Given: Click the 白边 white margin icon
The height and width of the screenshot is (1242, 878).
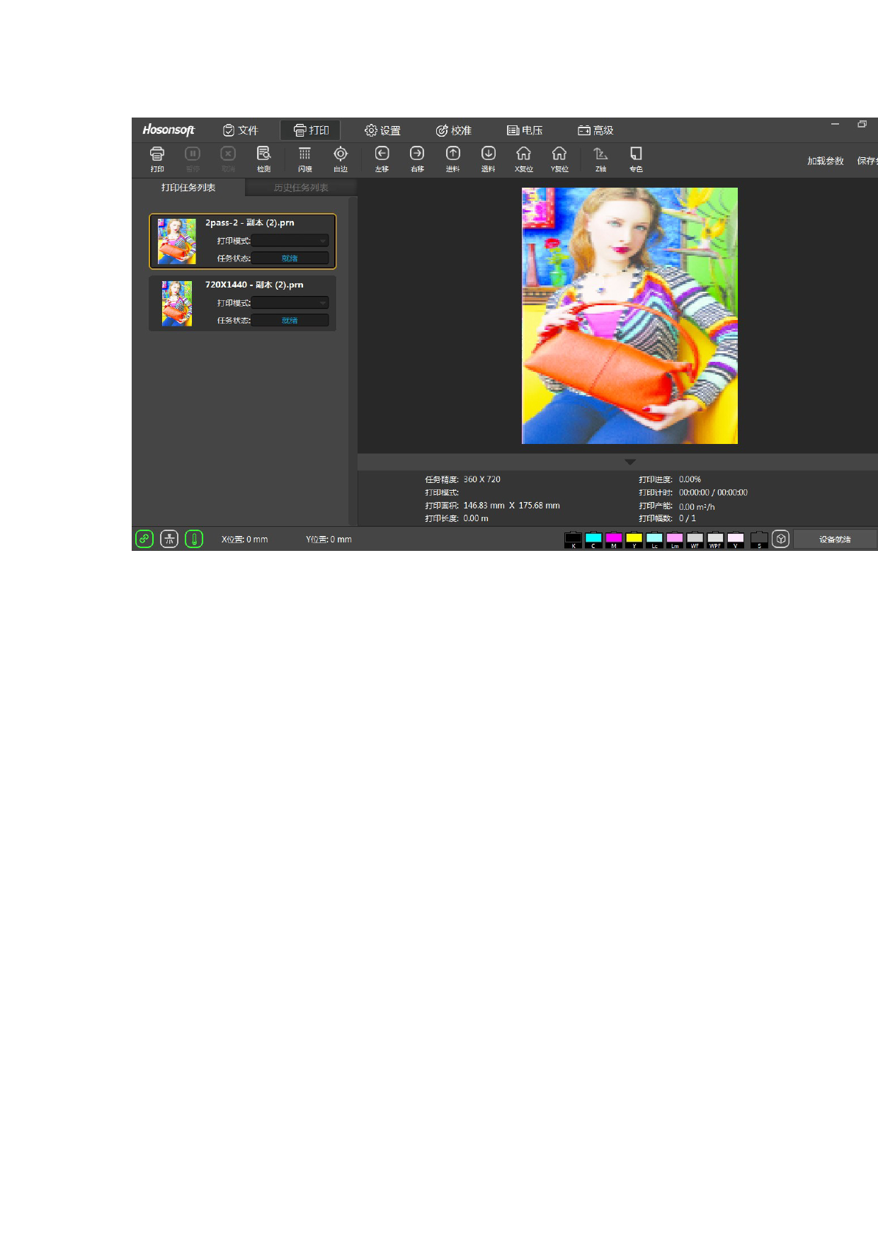Looking at the screenshot, I should [x=341, y=159].
